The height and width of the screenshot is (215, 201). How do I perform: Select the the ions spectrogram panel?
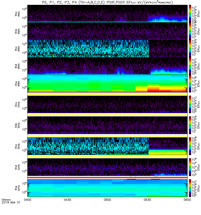coord(107,188)
